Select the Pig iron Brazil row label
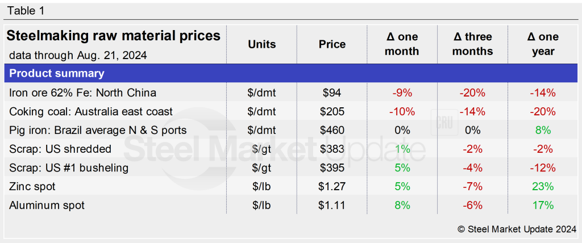Screen dimensions: 582x243 pos(98,130)
